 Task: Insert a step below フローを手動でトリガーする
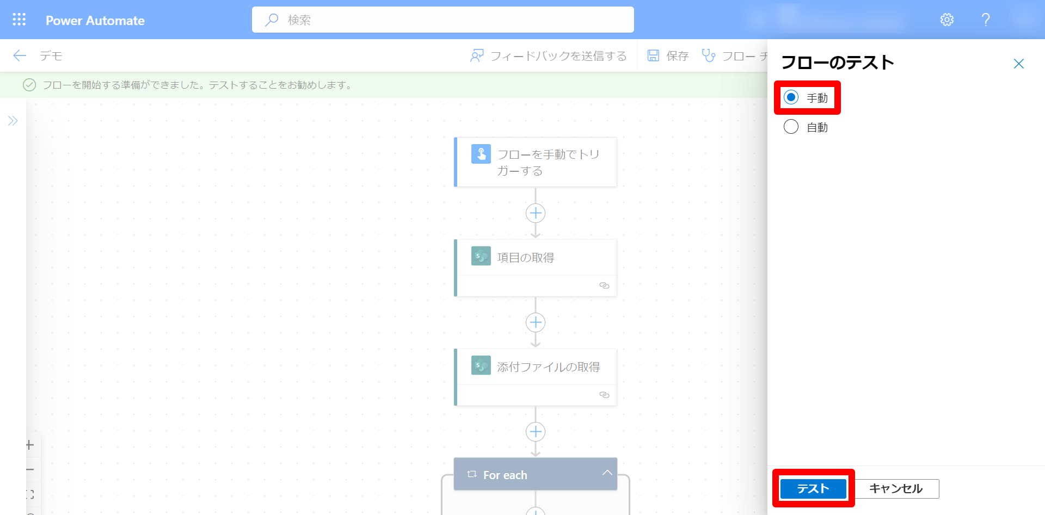[535, 213]
